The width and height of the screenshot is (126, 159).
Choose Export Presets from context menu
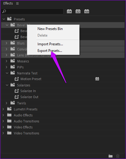coord(50,51)
